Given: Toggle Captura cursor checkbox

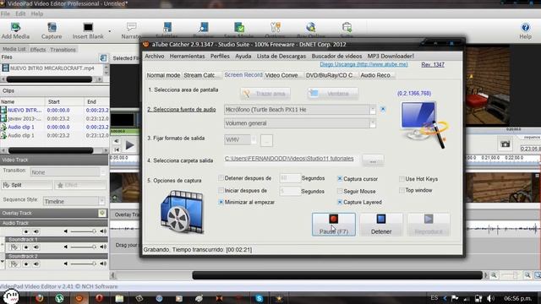Looking at the screenshot, I should tap(340, 178).
